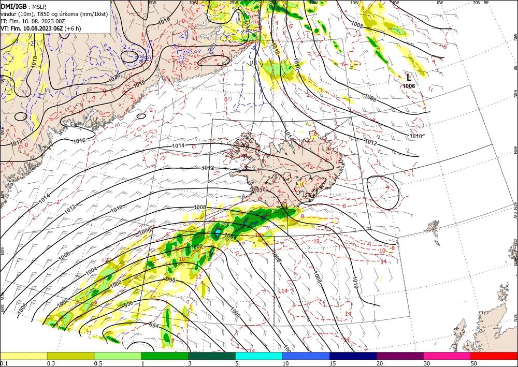The height and width of the screenshot is (367, 518).
Task: Click the 'DMI/IGB : MSLP,' title line
Action: [23, 6]
